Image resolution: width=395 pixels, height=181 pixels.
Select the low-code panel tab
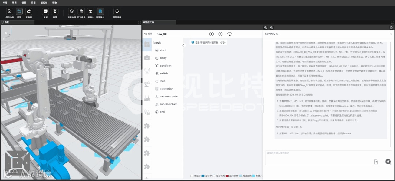tap(159, 22)
